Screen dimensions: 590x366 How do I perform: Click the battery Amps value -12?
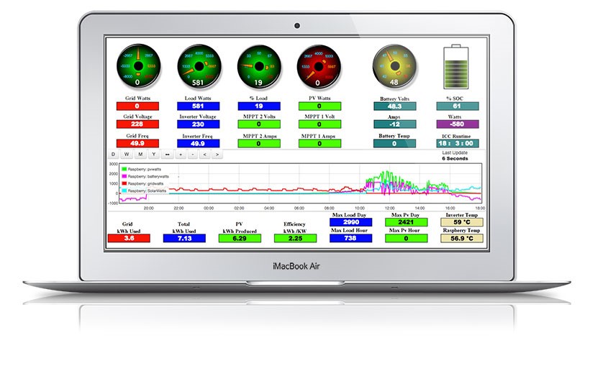(395, 124)
